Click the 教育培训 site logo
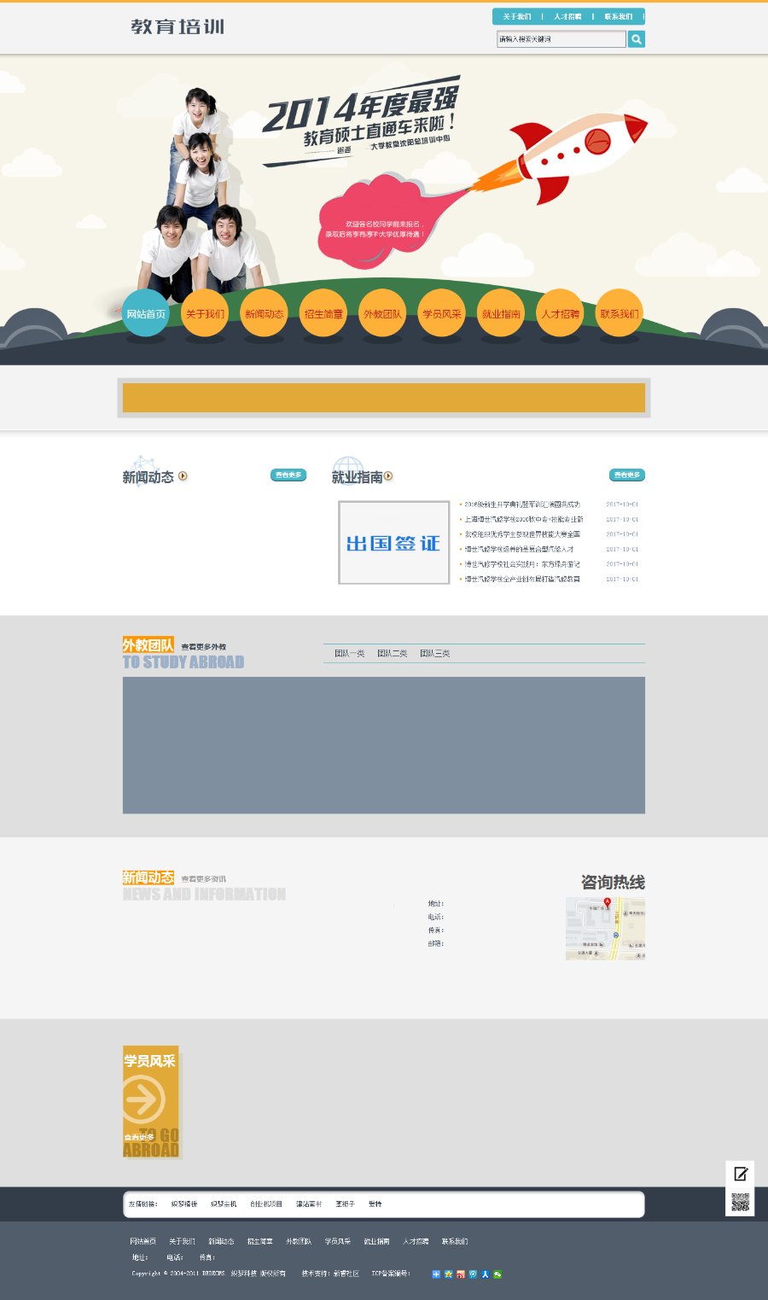Image resolution: width=768 pixels, height=1300 pixels. (x=177, y=26)
